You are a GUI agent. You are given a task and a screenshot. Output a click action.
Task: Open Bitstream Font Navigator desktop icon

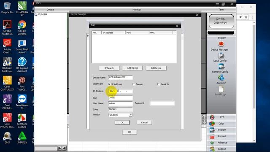[7, 65]
